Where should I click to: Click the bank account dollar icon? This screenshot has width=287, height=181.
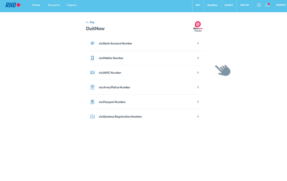(x=92, y=43)
